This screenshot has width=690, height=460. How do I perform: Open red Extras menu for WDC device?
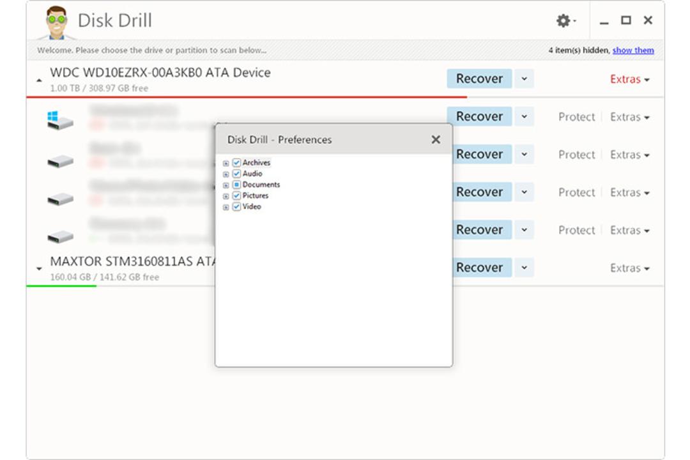[x=630, y=79]
